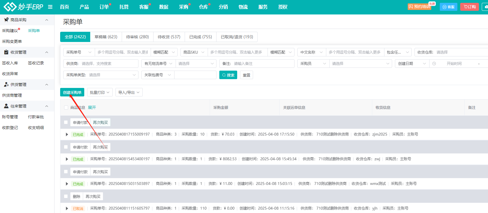Click 申请付款 for order 2025040817155009197
Image resolution: width=488 pixels, height=213 pixels.
point(80,123)
